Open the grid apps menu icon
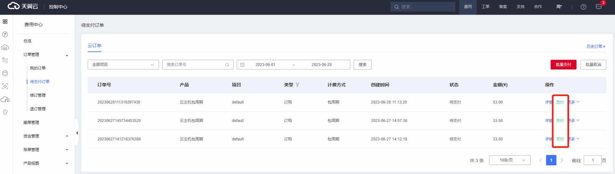The image size is (615, 174). click(5, 22)
